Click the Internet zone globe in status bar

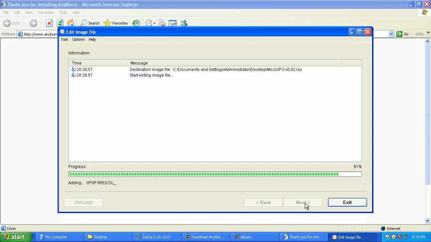click(x=383, y=229)
